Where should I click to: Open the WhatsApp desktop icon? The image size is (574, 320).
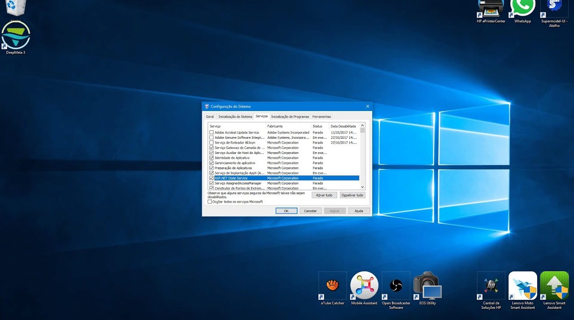pyautogui.click(x=522, y=8)
